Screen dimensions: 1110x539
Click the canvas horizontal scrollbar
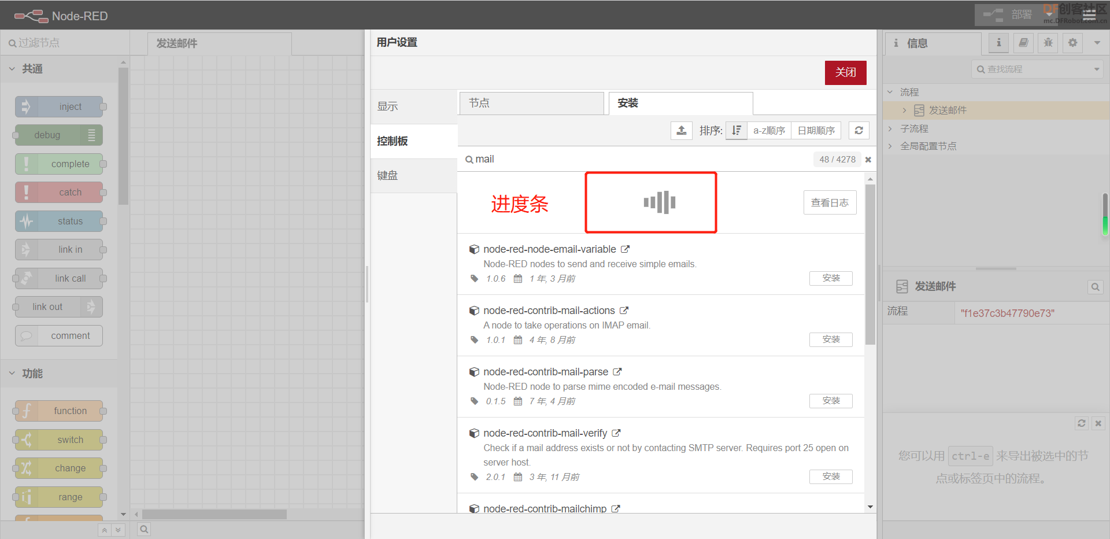click(x=214, y=514)
